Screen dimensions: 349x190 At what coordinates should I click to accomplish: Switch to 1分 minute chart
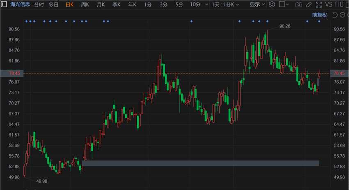148,5
